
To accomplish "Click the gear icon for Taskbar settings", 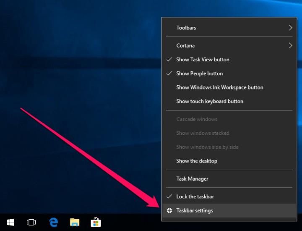I will point(169,210).
